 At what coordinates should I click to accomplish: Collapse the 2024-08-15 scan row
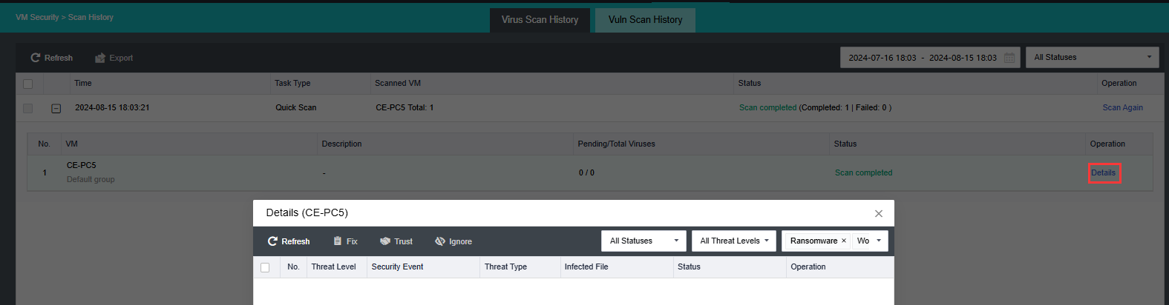pyautogui.click(x=56, y=108)
